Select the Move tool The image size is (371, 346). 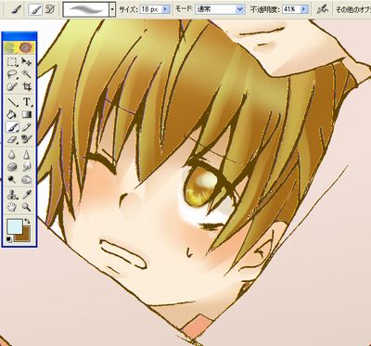click(27, 62)
